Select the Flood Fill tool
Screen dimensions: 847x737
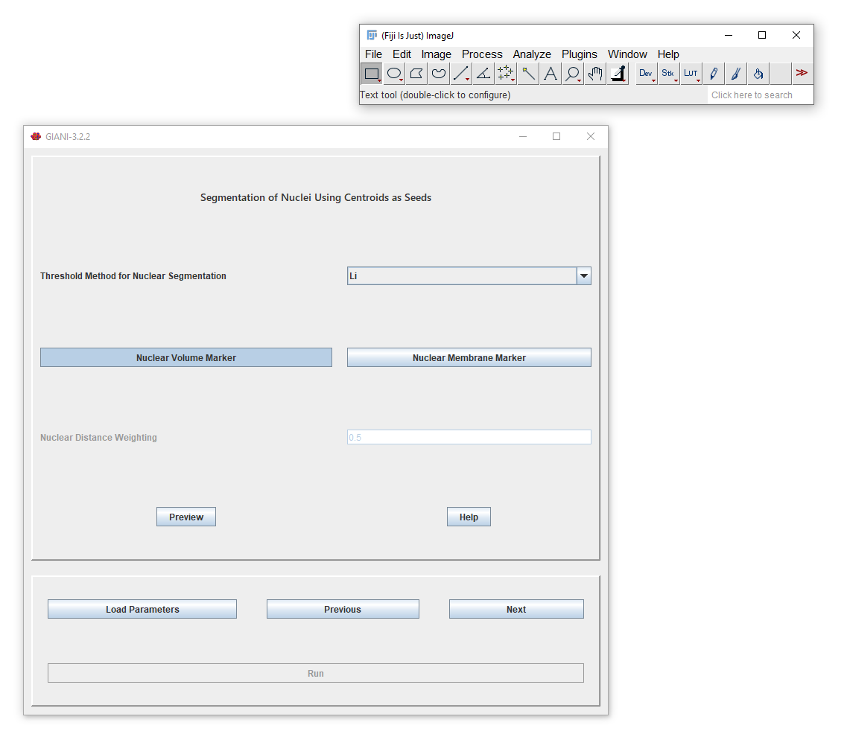pyautogui.click(x=758, y=74)
